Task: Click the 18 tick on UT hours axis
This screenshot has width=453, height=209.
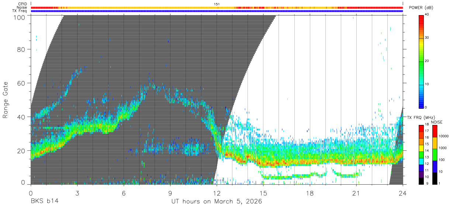Action: (x=310, y=193)
